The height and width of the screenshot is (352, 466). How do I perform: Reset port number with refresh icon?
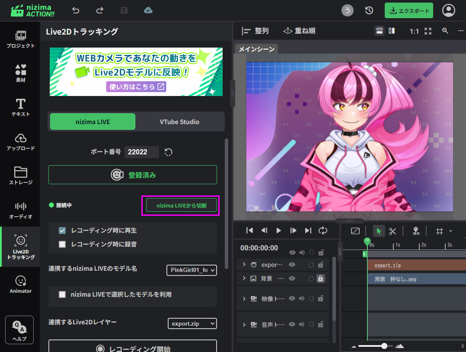click(169, 152)
